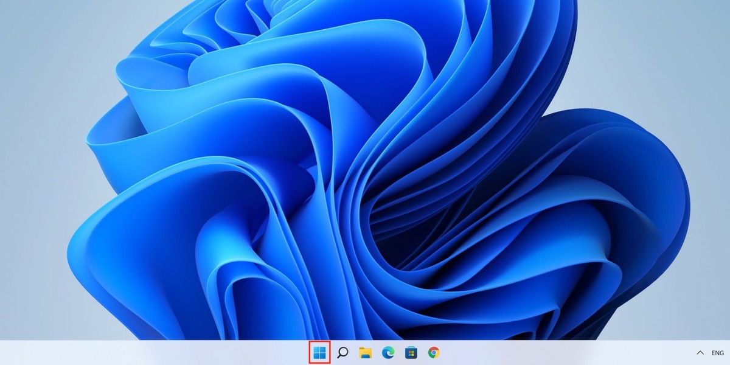Click the ENG language indicator

coord(717,353)
